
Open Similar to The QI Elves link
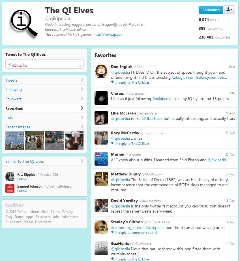point(25,161)
